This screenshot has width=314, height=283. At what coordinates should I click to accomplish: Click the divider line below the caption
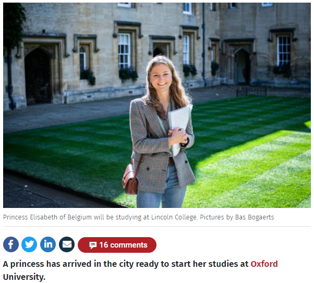pos(157,227)
